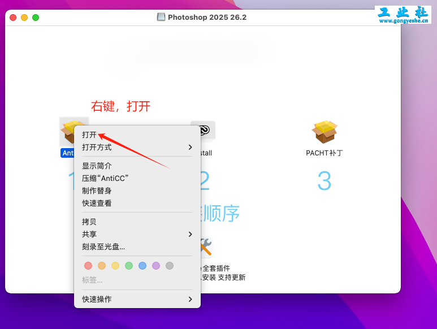Choose 刻录至光盘... menu entry
The image size is (437, 329).
(x=137, y=247)
